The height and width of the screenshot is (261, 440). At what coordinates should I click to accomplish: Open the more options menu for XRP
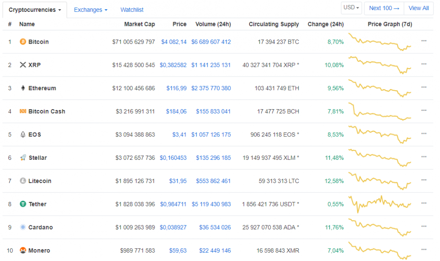[424, 64]
